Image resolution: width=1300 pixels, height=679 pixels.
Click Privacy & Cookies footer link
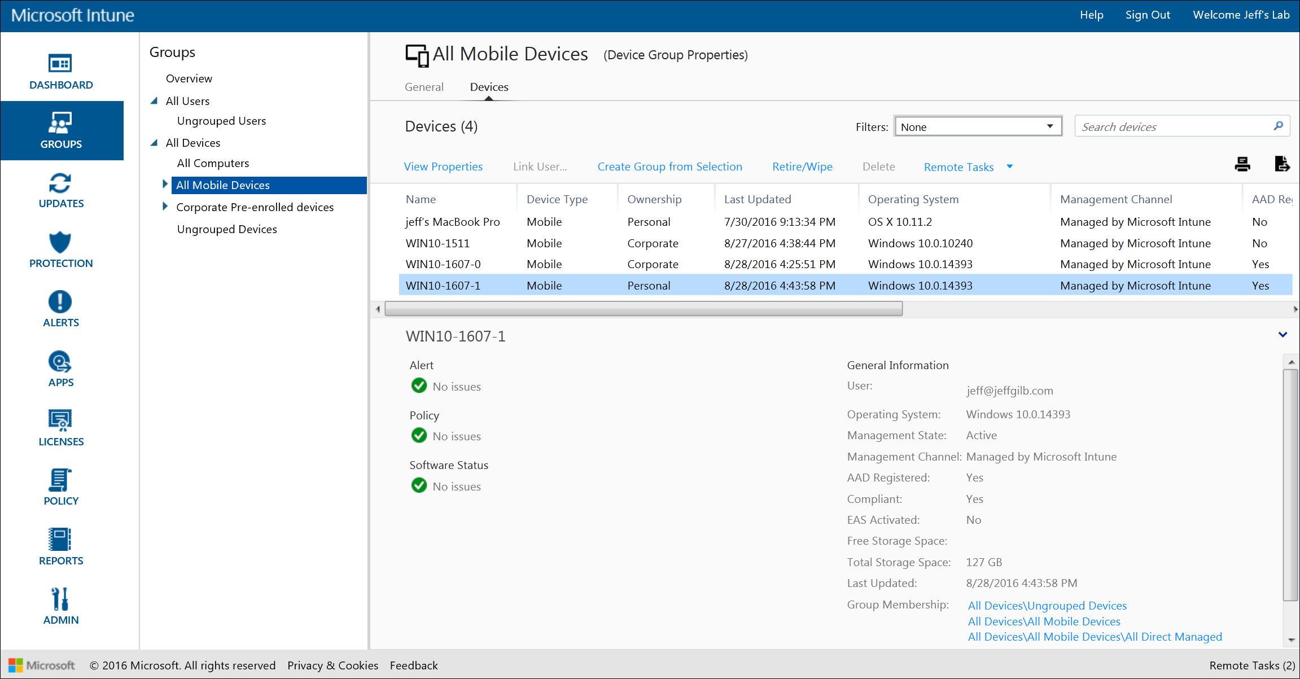pyautogui.click(x=332, y=665)
